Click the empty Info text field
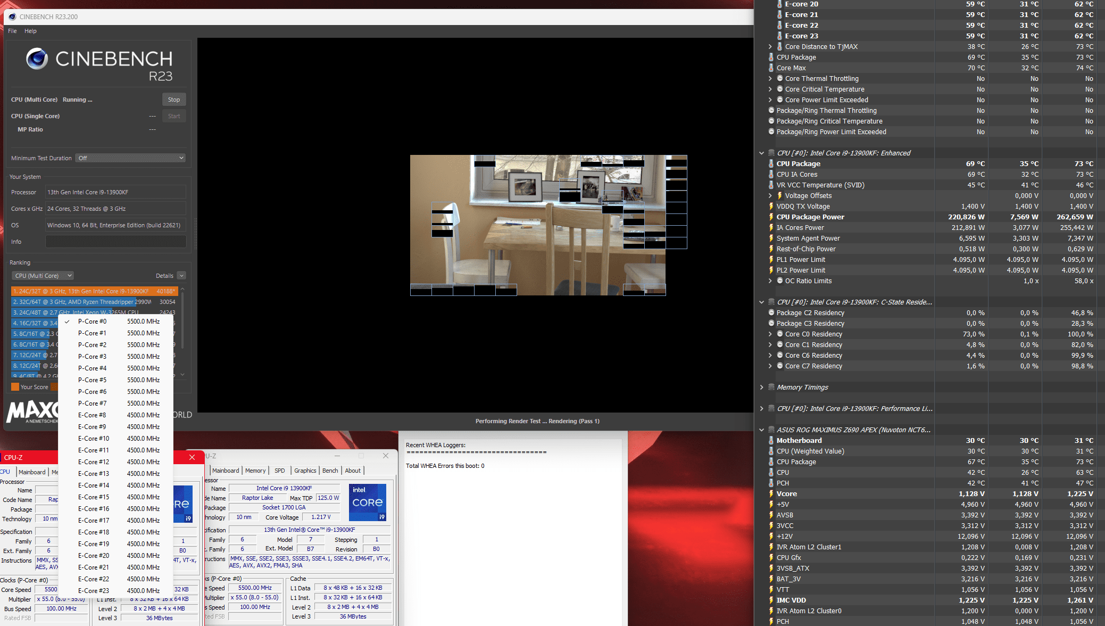The image size is (1105, 626). coord(115,242)
